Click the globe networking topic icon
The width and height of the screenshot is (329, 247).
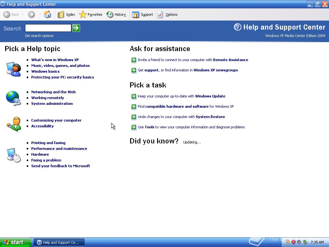pyautogui.click(x=13, y=98)
